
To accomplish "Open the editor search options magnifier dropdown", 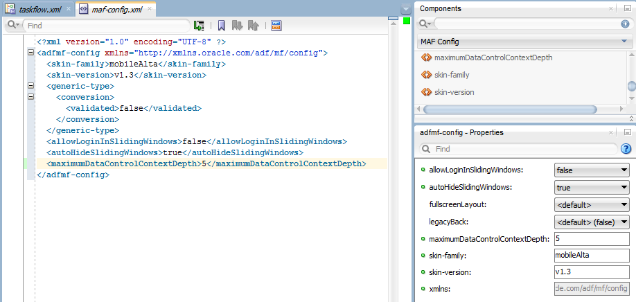I will (x=13, y=25).
